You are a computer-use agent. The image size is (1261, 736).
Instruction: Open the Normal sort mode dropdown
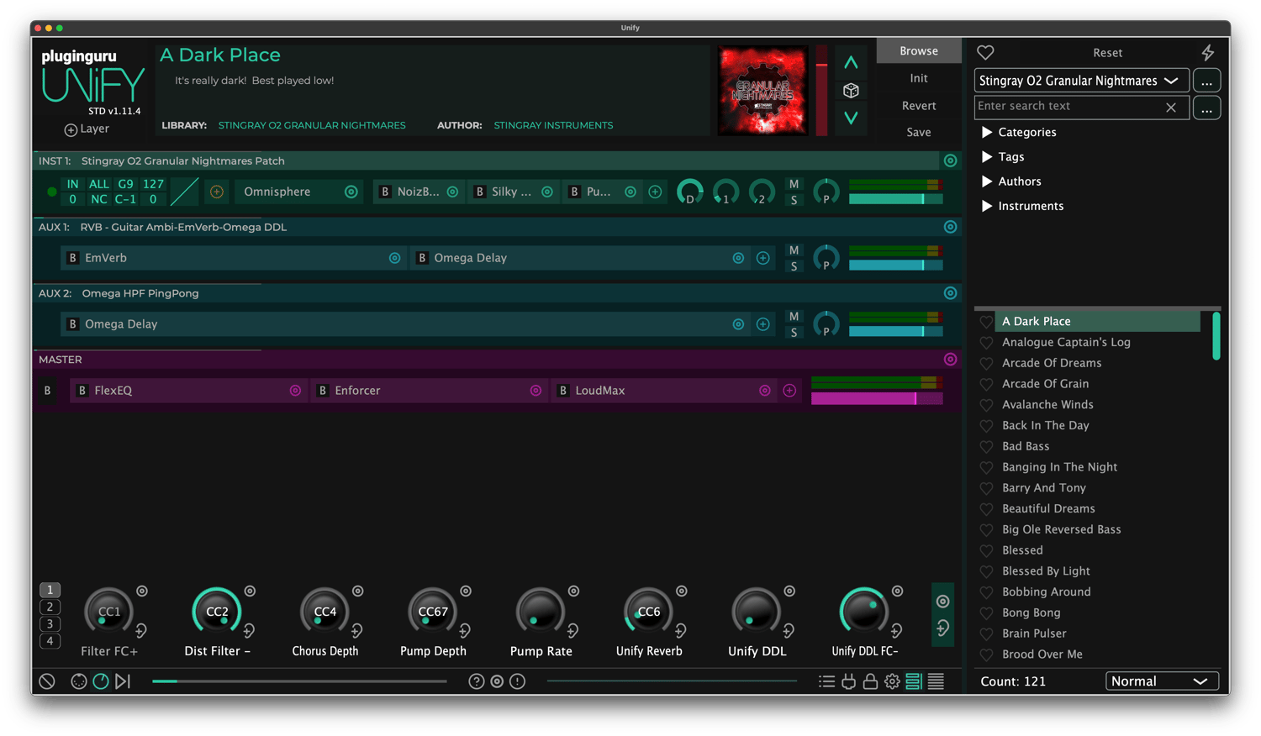(x=1161, y=681)
